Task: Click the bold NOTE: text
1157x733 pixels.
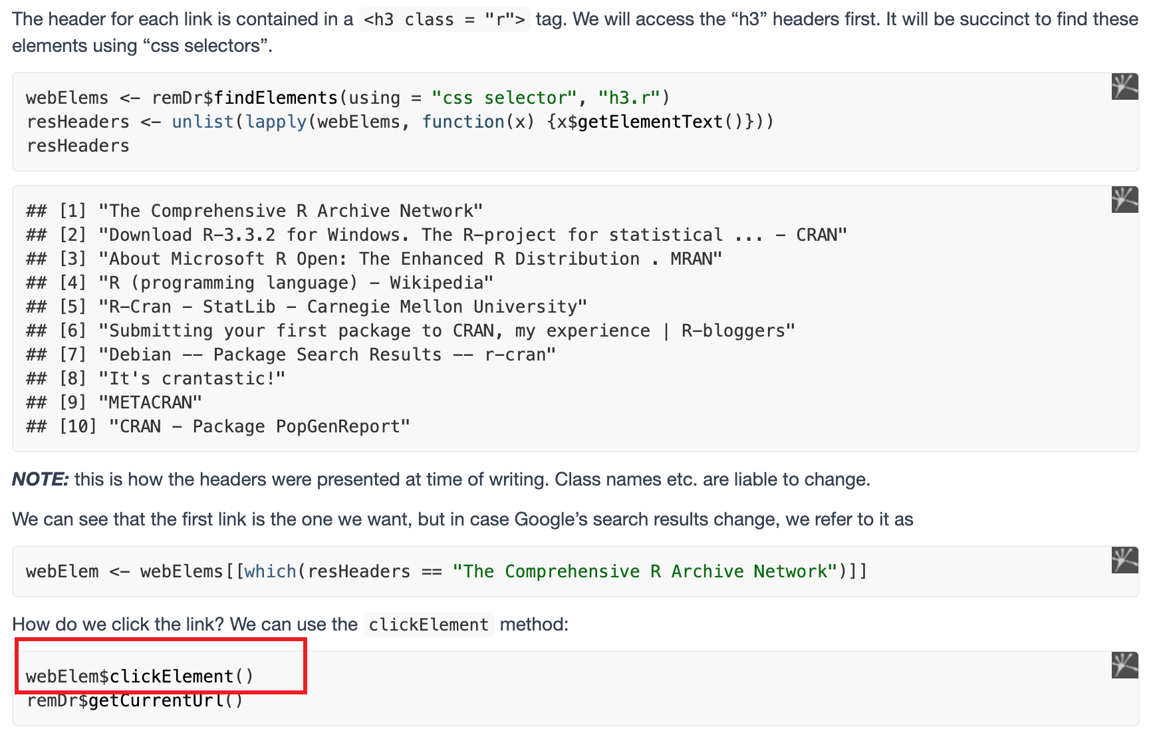Action: pyautogui.click(x=41, y=480)
